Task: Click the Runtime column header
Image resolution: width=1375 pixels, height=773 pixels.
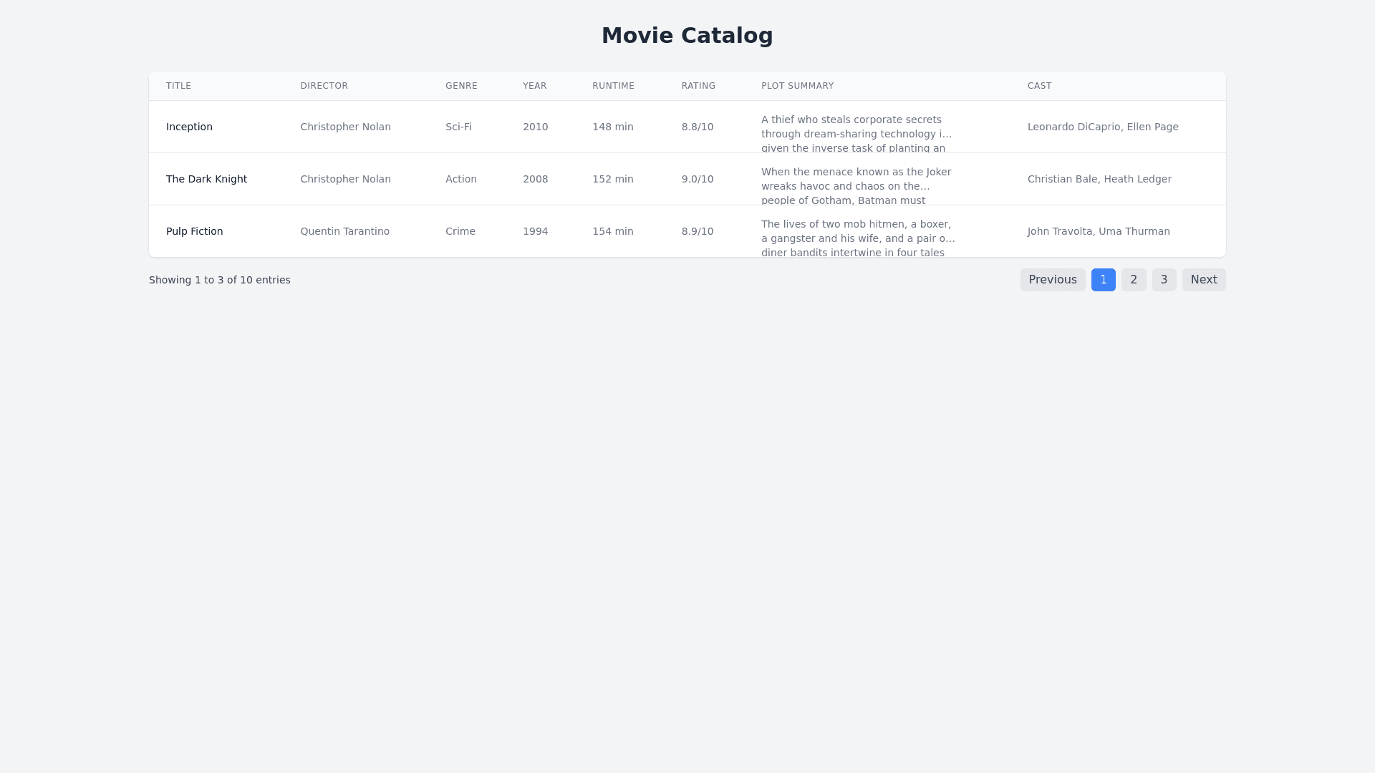Action: [613, 86]
